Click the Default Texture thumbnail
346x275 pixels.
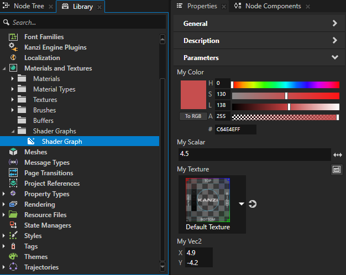click(208, 200)
